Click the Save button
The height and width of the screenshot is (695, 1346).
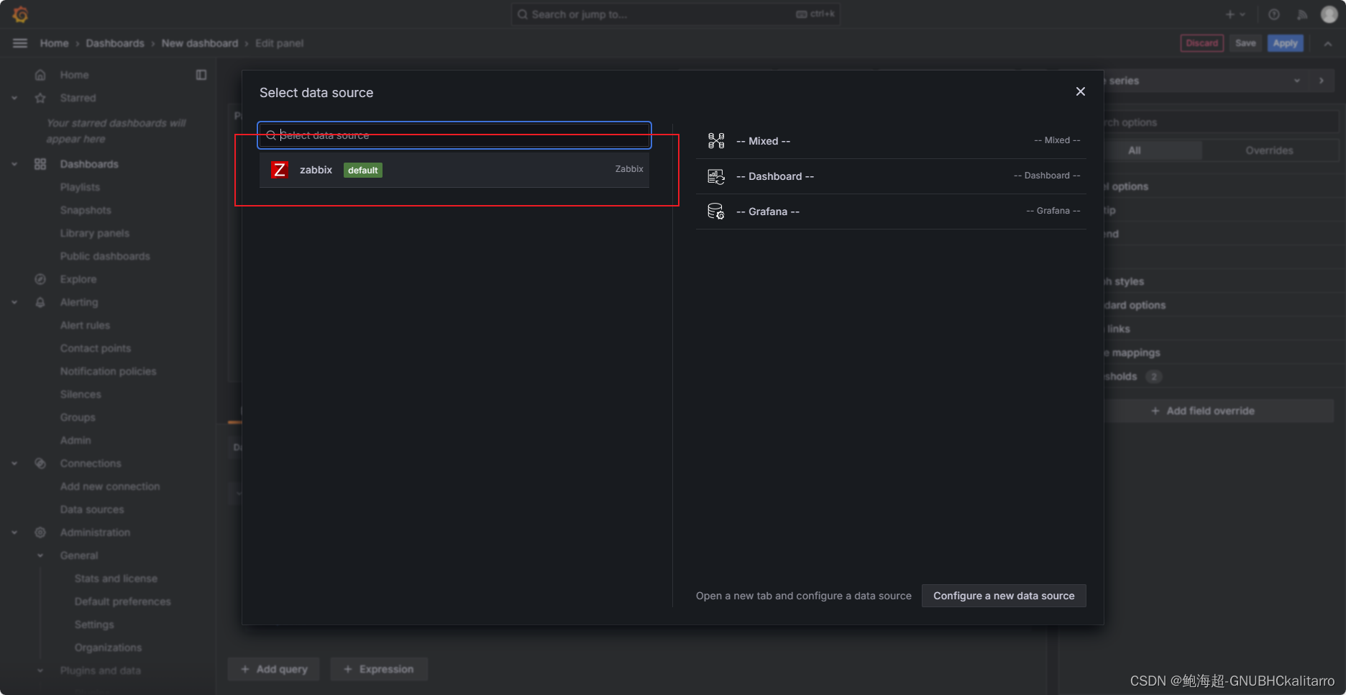coord(1245,43)
